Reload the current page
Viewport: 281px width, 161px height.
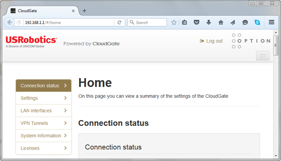pos(119,22)
